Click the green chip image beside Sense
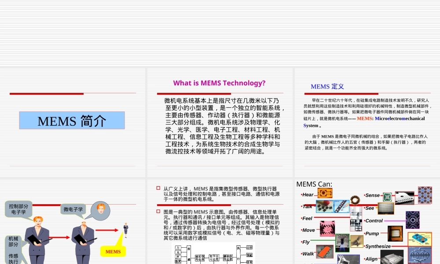The image size is (440, 264). click(388, 197)
